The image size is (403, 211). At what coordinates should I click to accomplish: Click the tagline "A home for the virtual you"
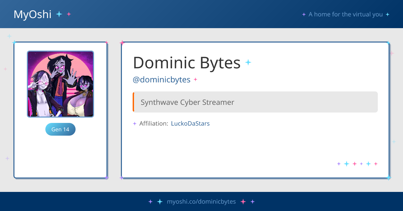pyautogui.click(x=346, y=14)
